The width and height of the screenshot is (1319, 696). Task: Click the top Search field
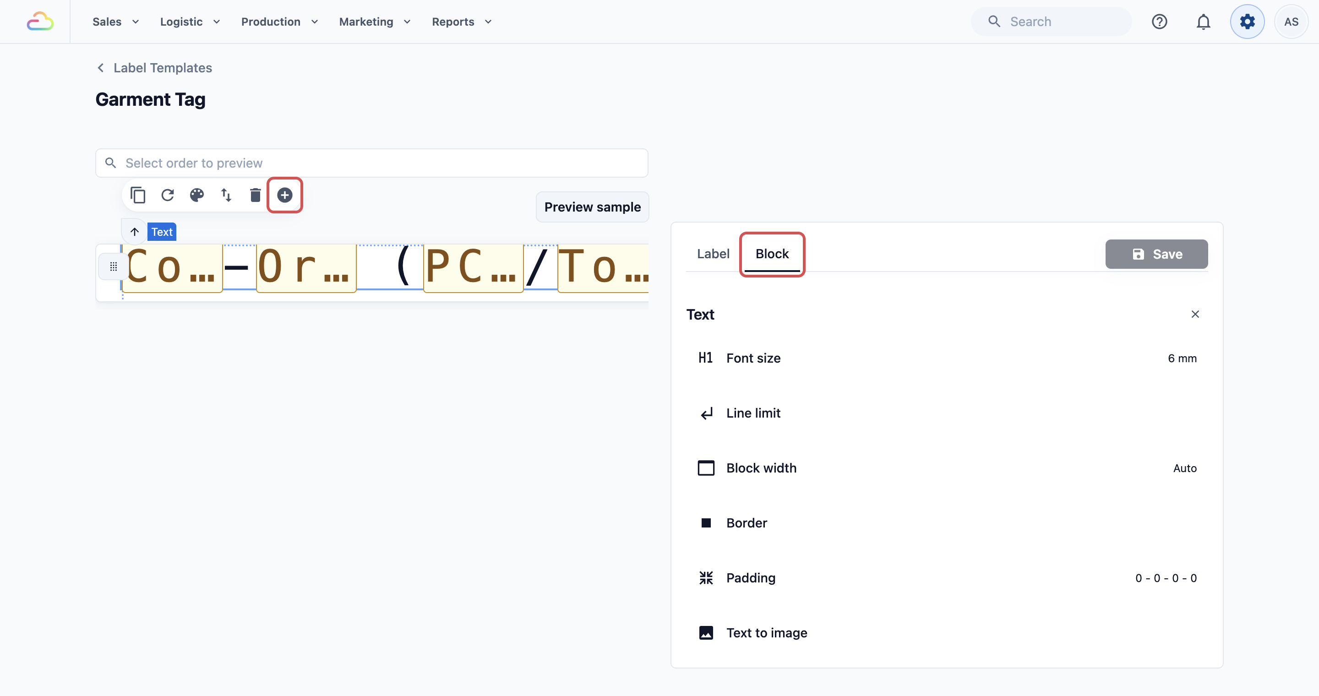(x=1051, y=22)
